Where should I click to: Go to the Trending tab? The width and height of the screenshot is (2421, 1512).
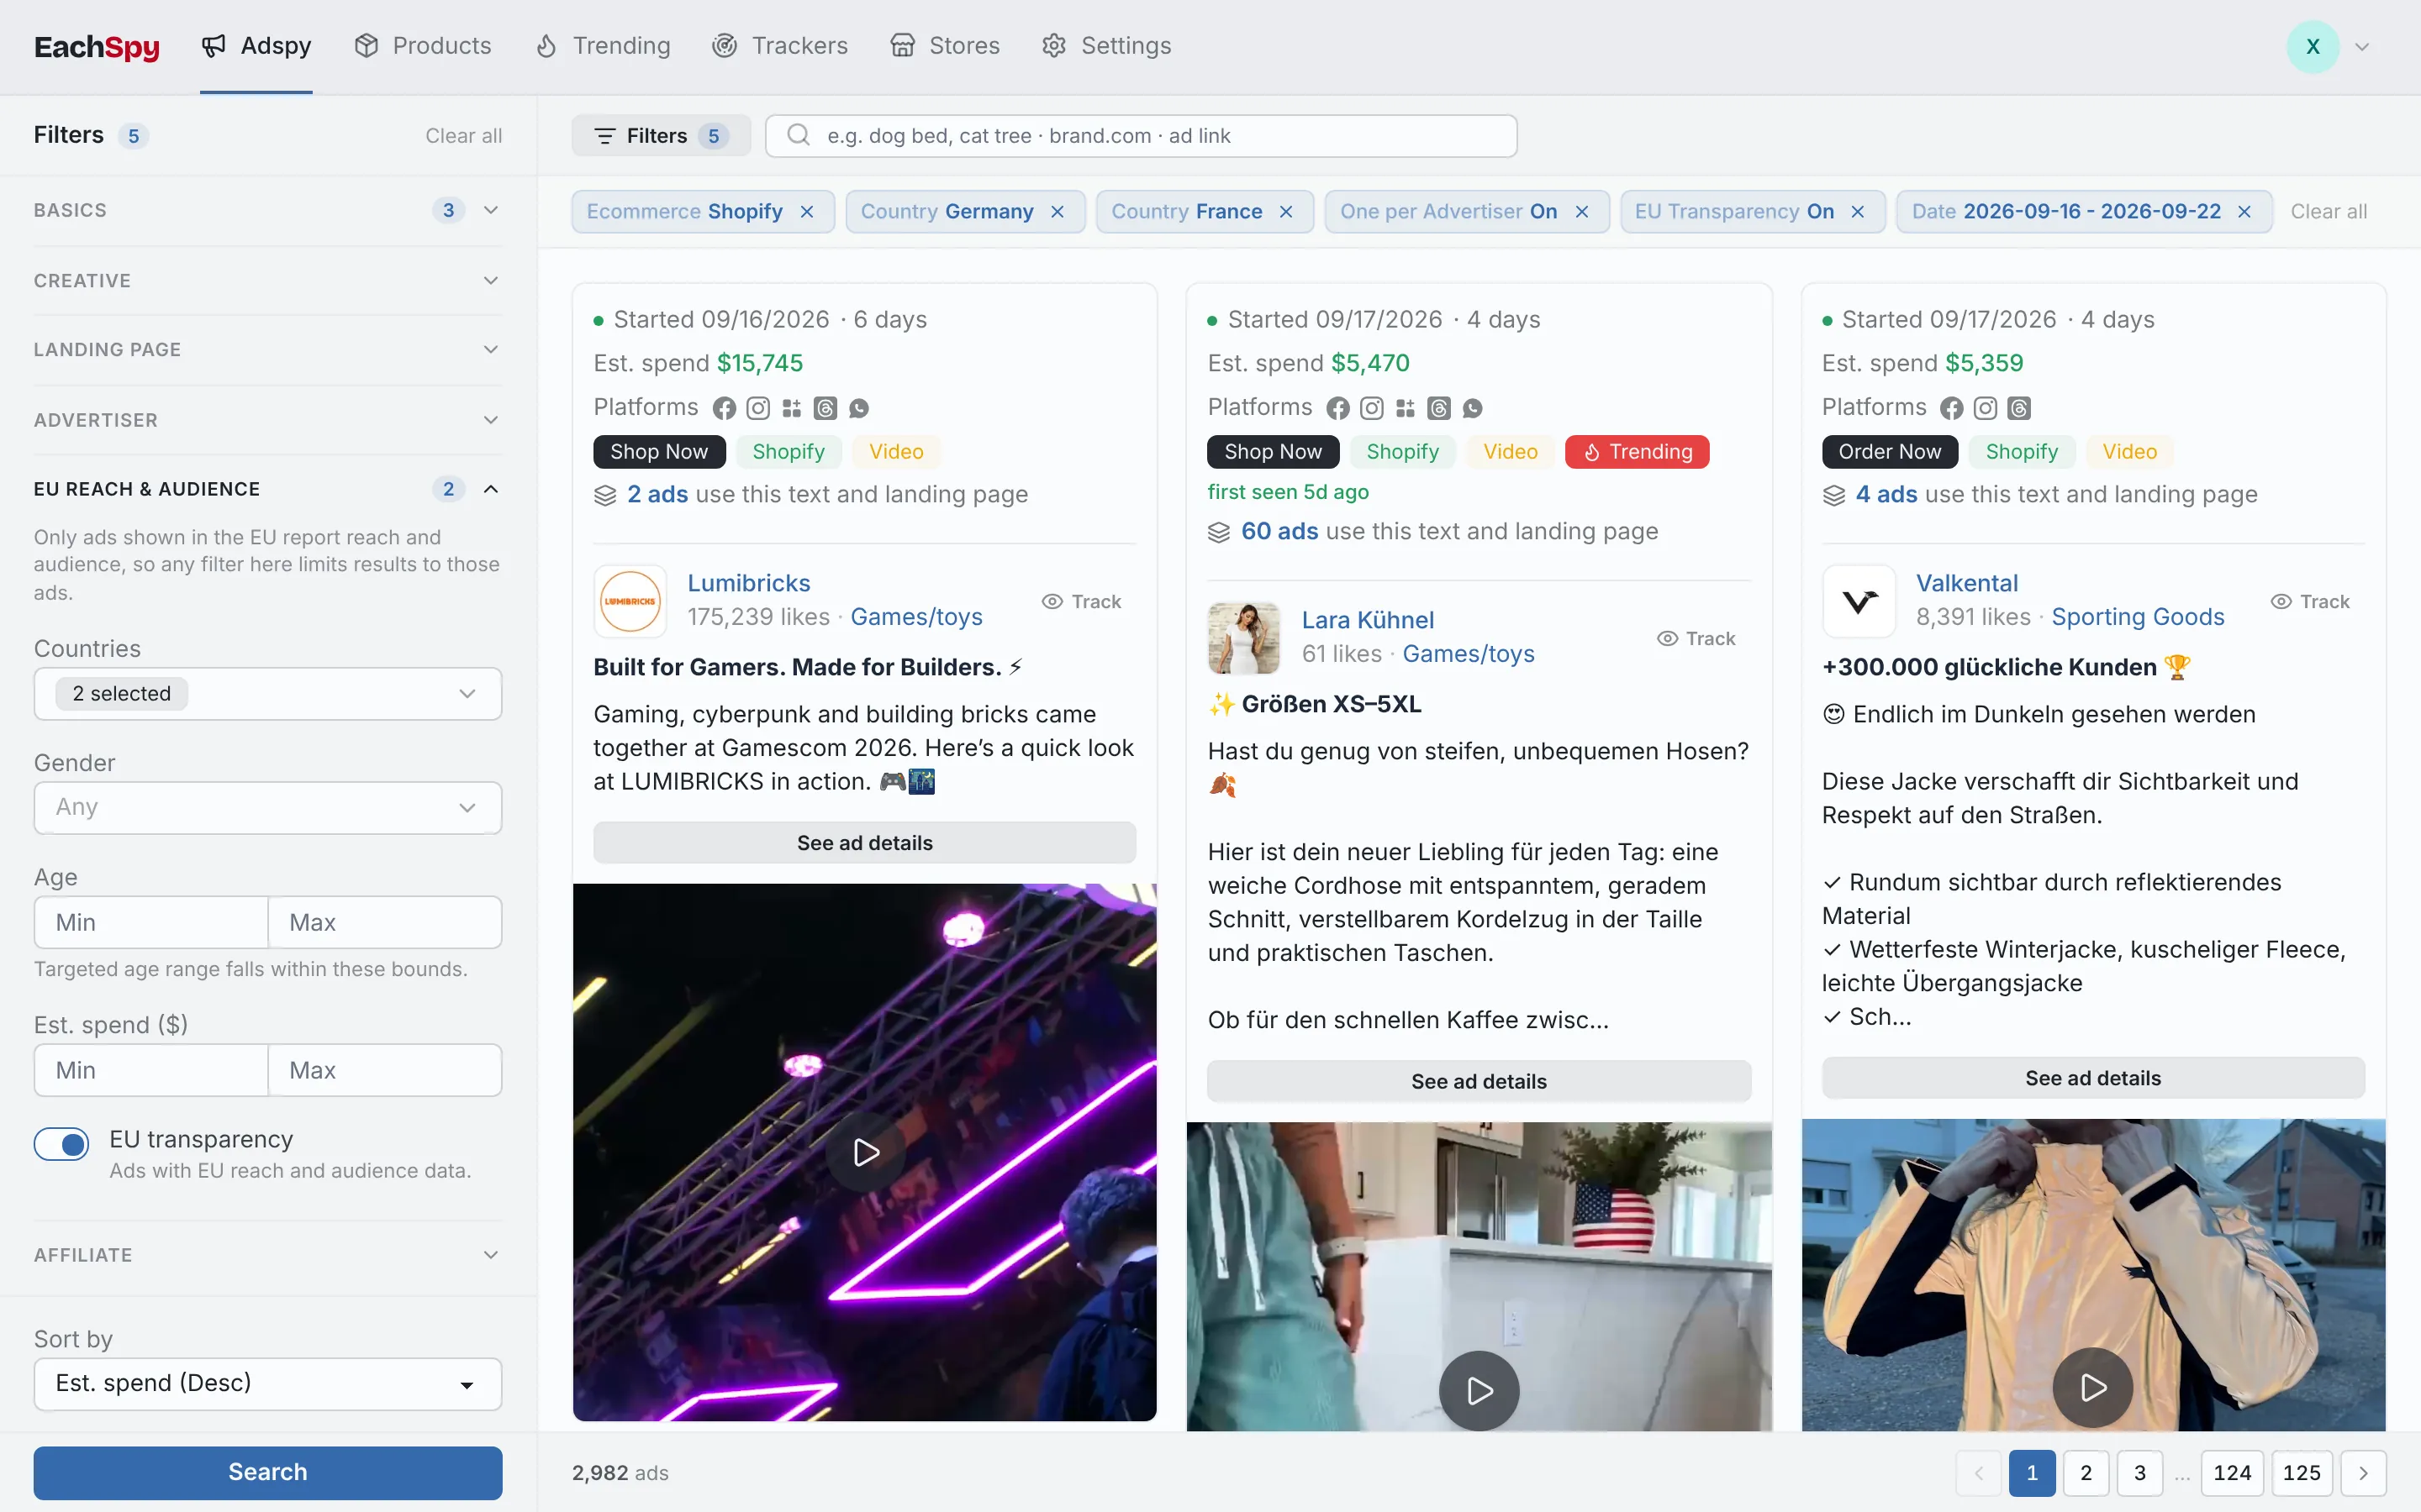[x=602, y=46]
